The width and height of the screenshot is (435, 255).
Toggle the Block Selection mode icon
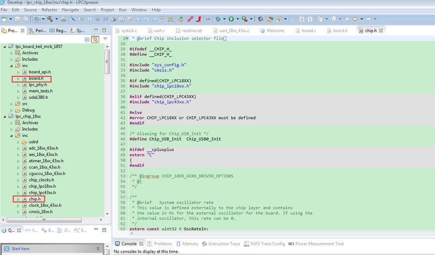pyautogui.click(x=302, y=19)
